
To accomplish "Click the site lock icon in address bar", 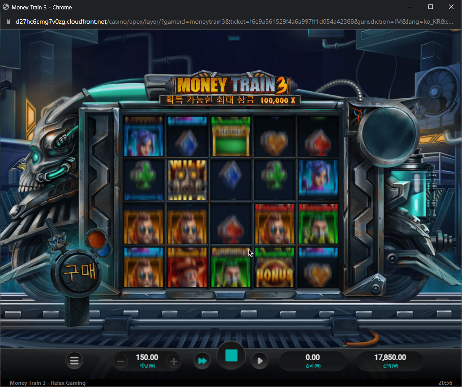I will pos(8,21).
